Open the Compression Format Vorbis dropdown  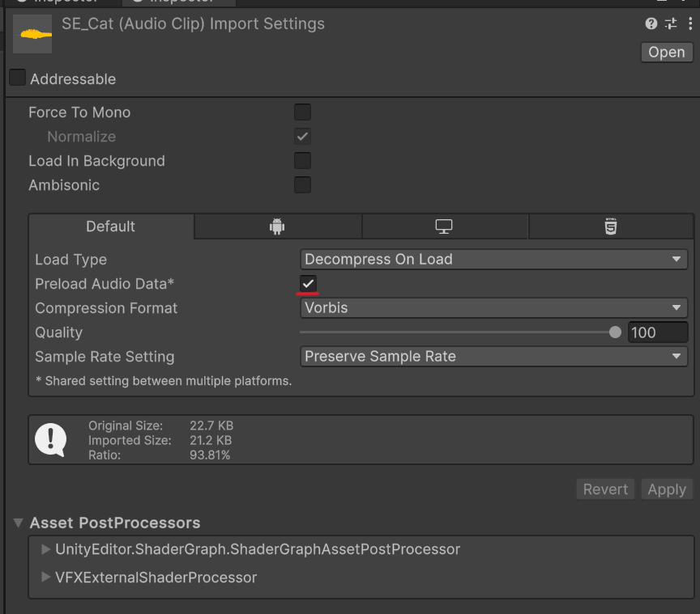click(493, 308)
